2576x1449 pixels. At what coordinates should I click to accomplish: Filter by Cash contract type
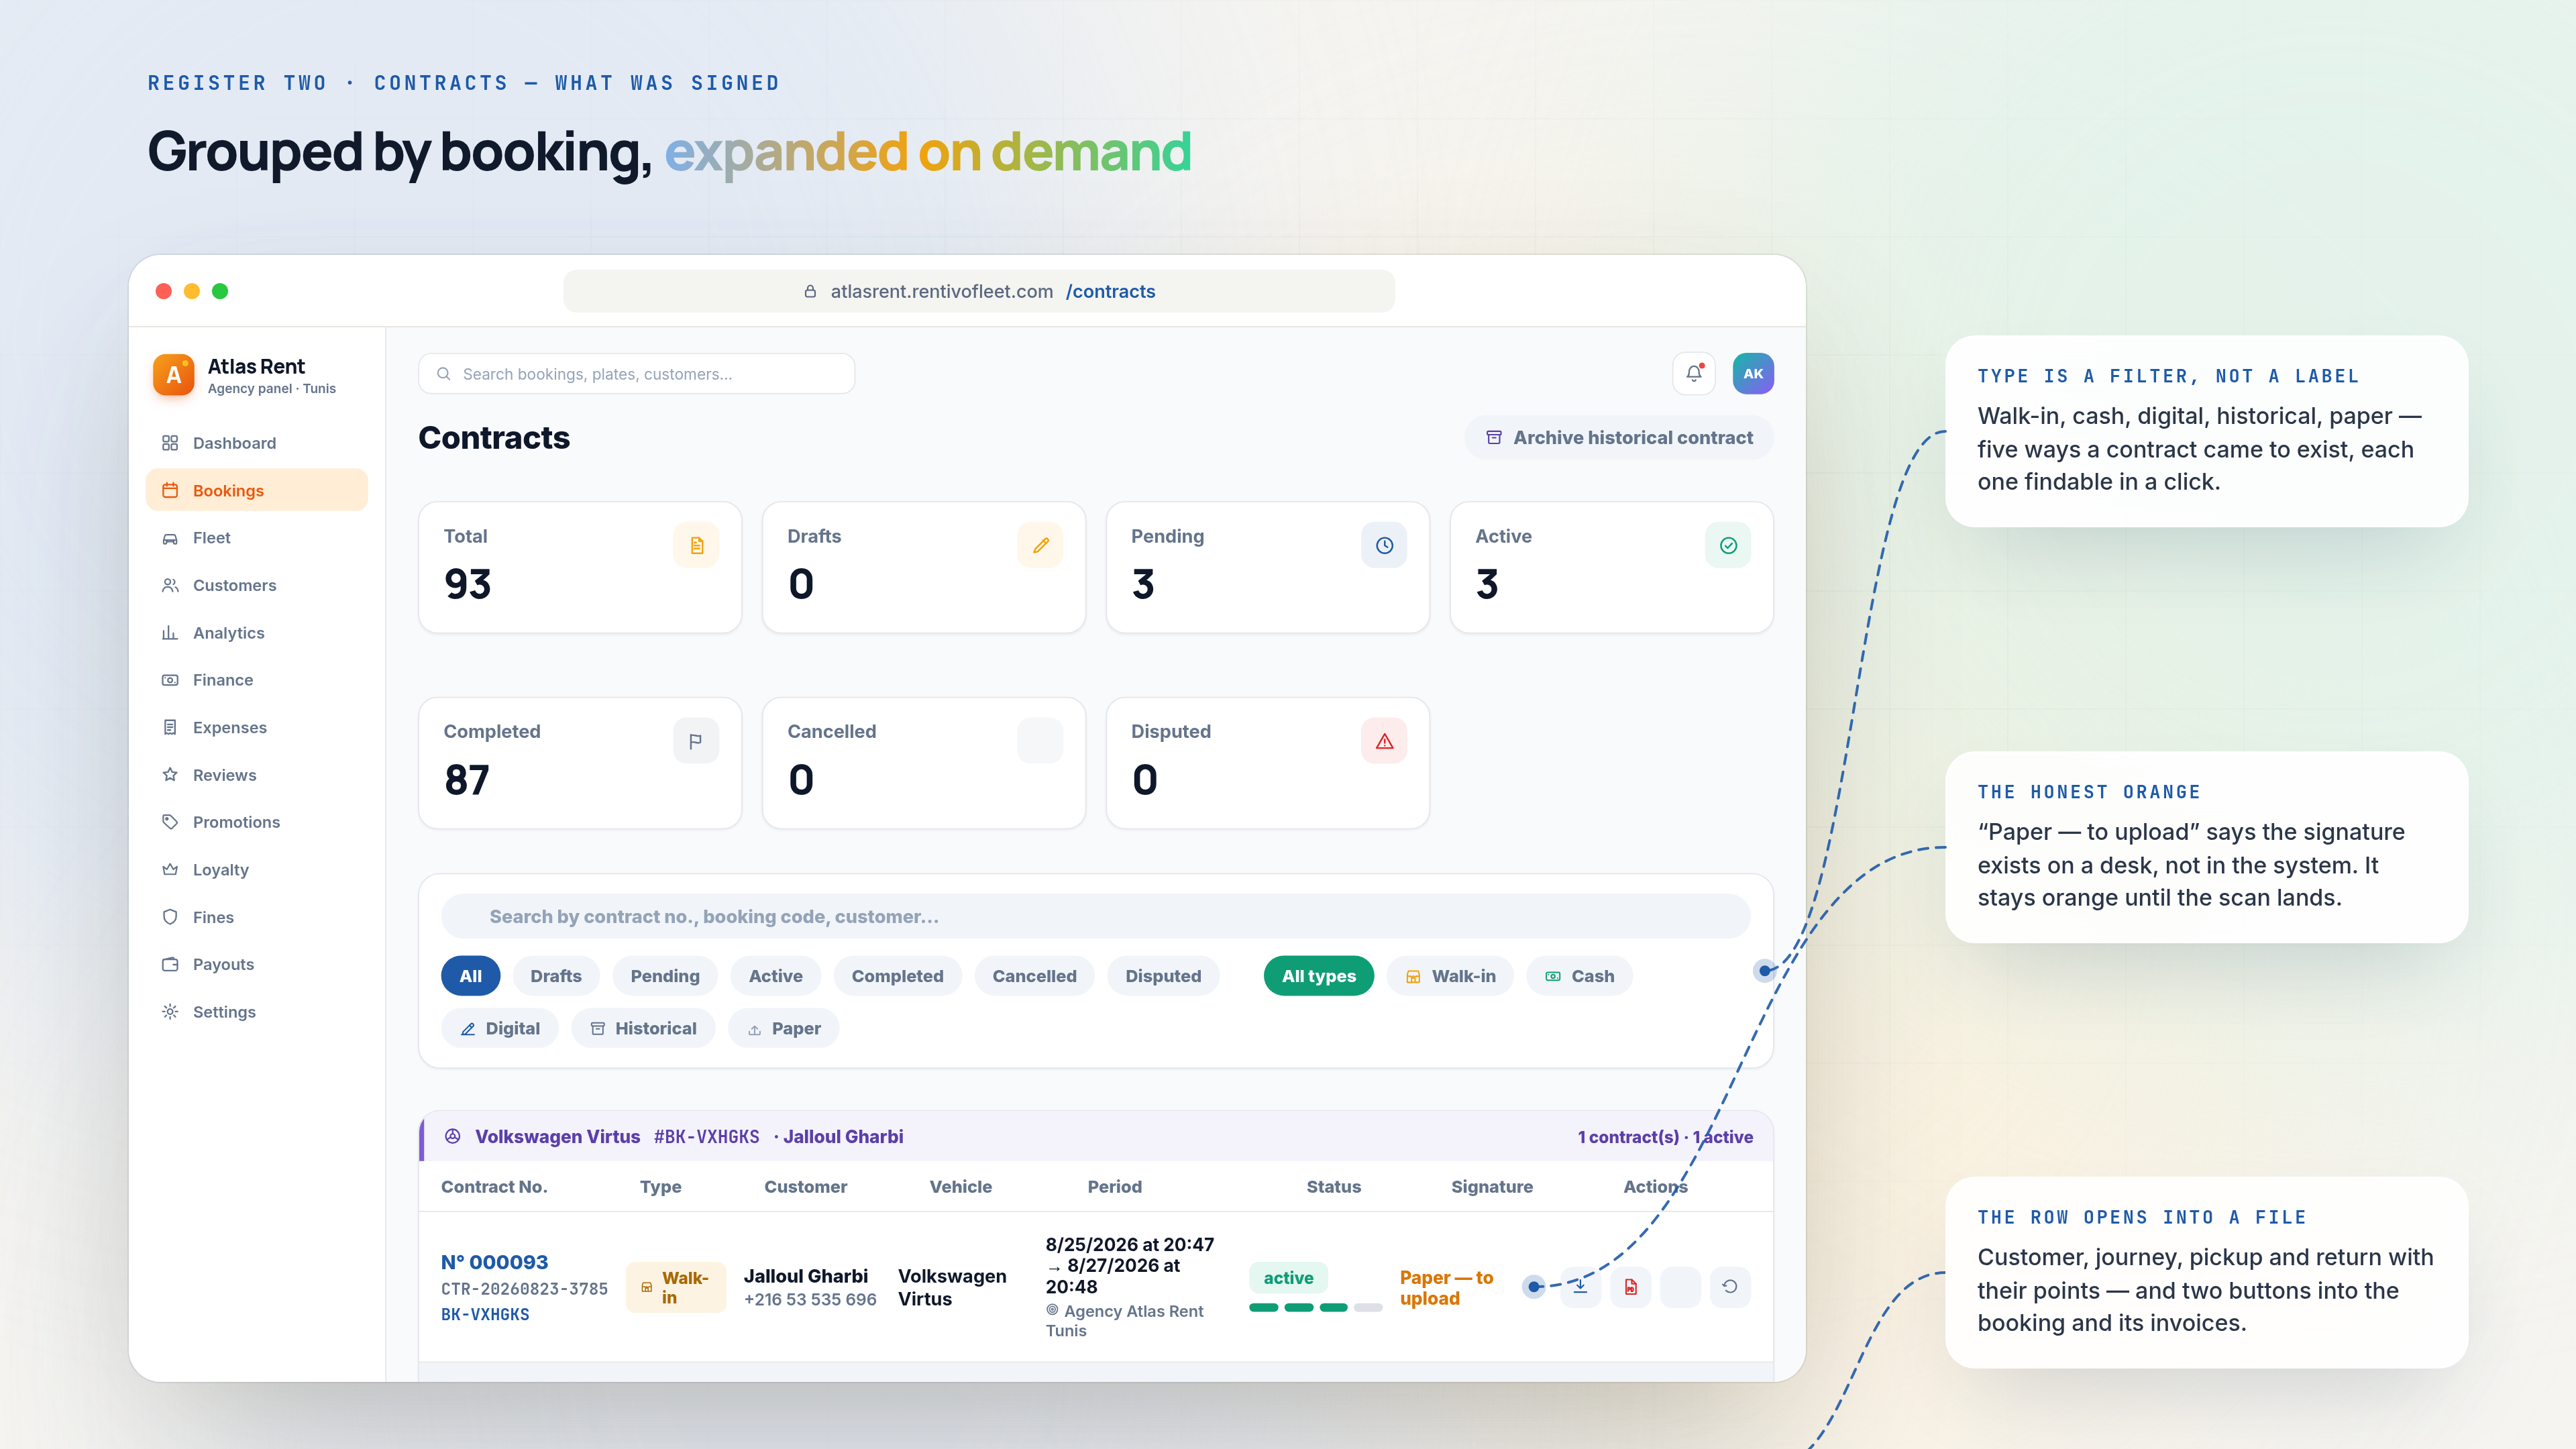point(1579,976)
